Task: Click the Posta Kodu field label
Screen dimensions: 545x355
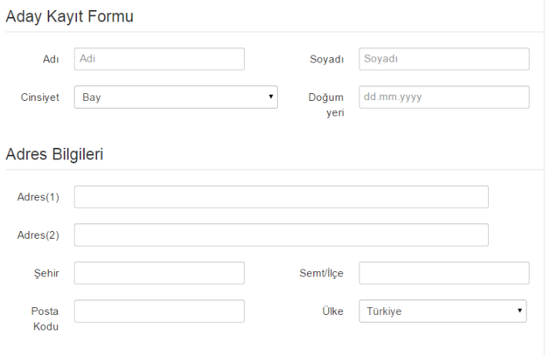Action: click(48, 318)
